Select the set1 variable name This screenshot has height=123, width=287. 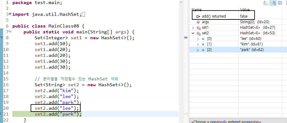click(x=205, y=28)
